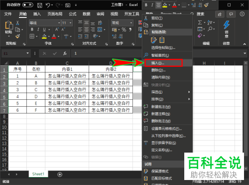Expand the formula bar chevron

point(245,53)
